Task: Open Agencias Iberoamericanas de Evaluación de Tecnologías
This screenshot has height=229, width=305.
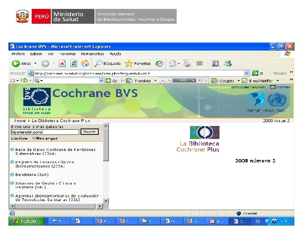Action: (x=57, y=198)
